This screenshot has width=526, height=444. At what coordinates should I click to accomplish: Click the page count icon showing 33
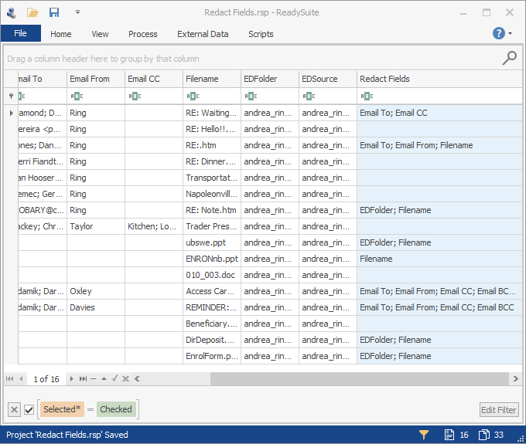[x=483, y=435]
